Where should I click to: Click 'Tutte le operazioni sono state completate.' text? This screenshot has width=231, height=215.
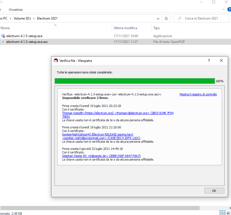tap(85, 72)
